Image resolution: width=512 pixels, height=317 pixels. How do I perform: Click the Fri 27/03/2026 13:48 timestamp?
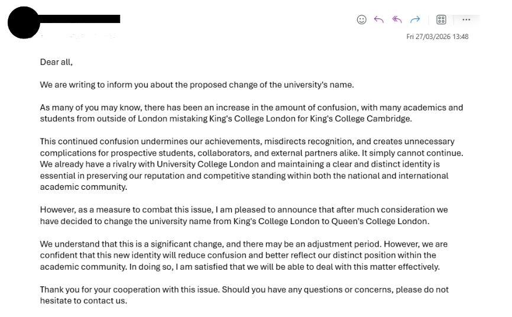(437, 37)
